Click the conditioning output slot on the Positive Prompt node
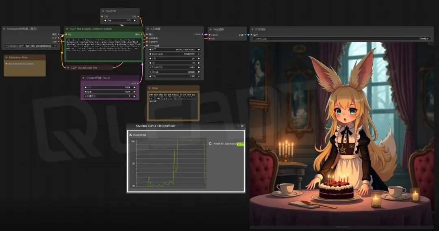Viewport: 439px width, 231px height. coord(142,35)
